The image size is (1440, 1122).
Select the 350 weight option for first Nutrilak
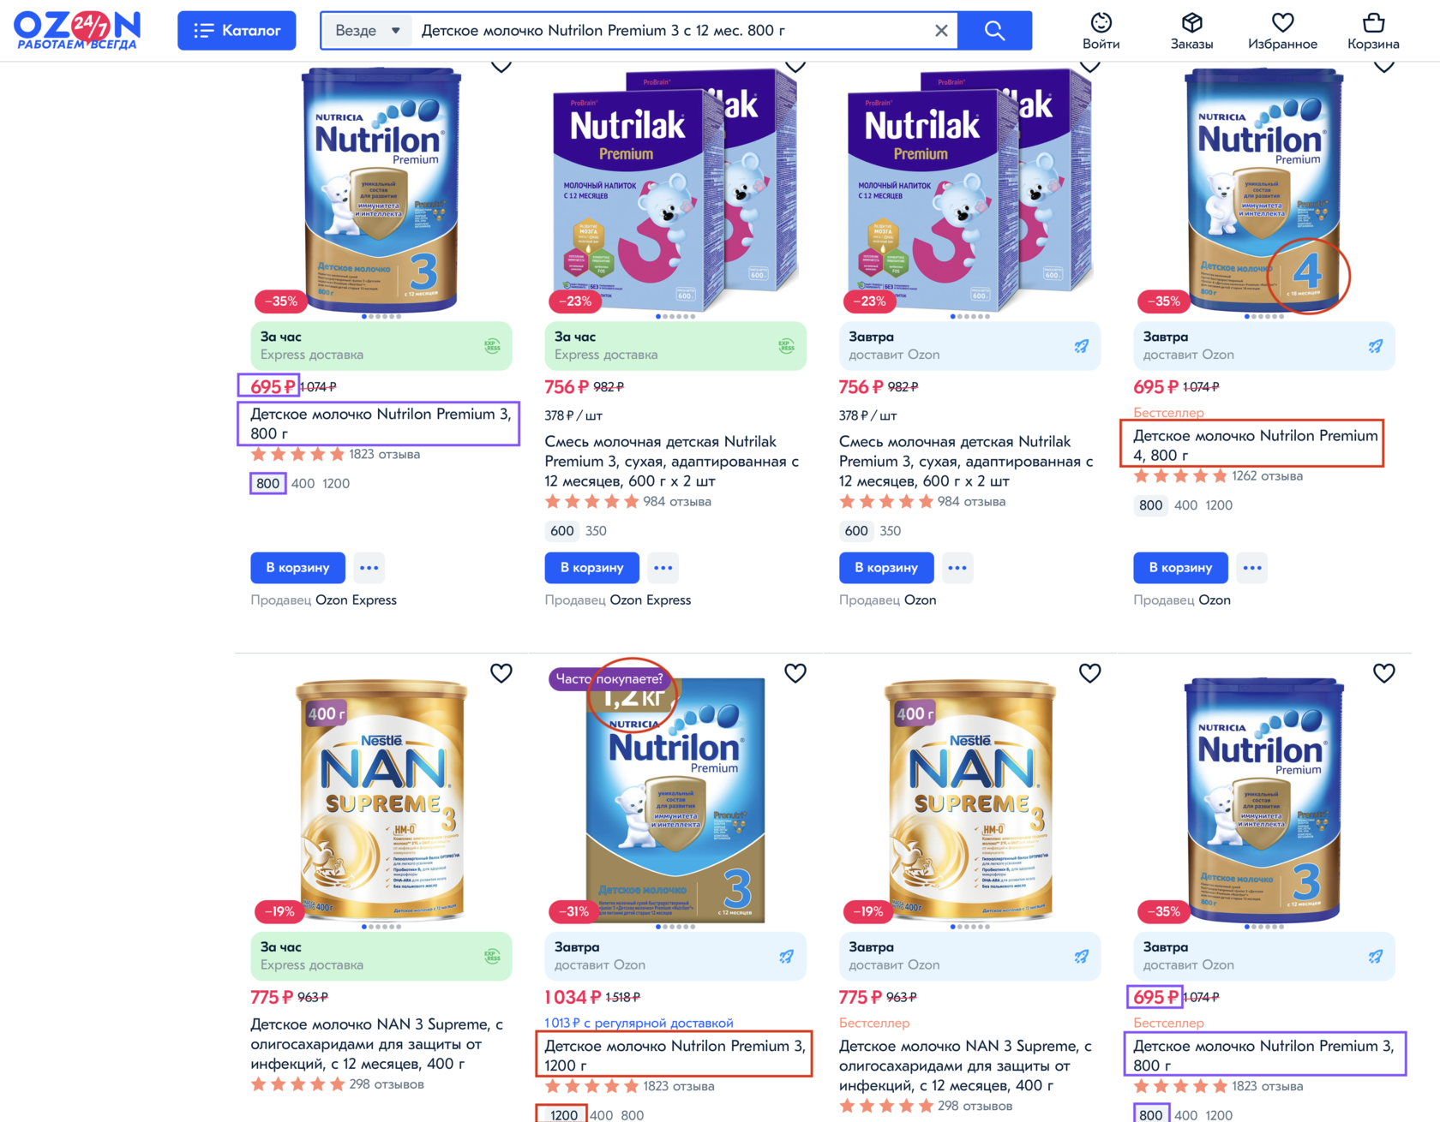[596, 531]
